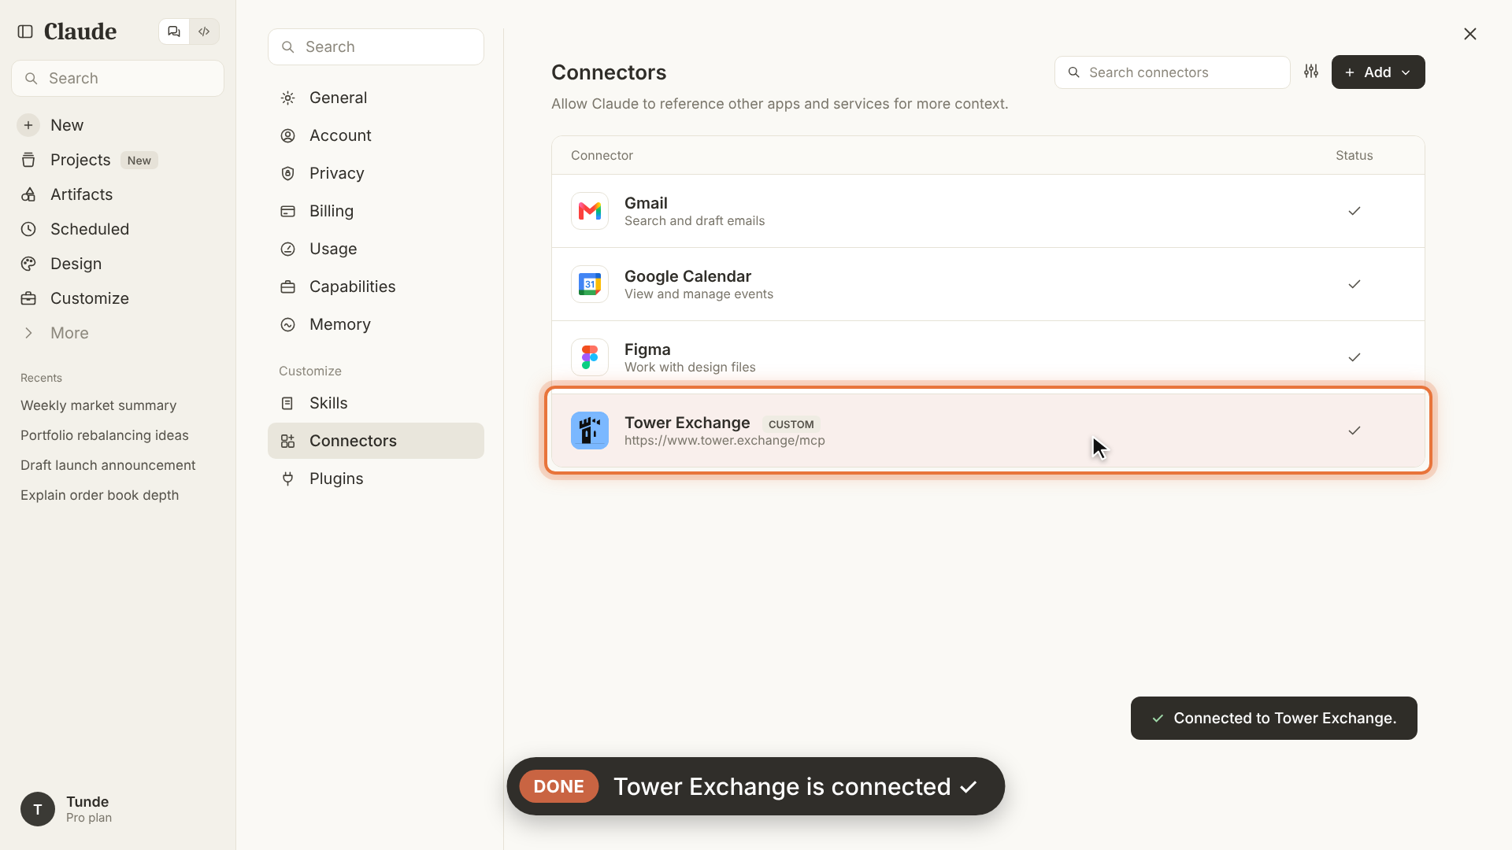Click the Connected to Tower Exchange toast
This screenshot has width=1512, height=850.
[1274, 718]
